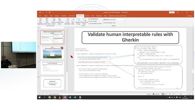Select slide 13 Current Developments thumbnail
The height and width of the screenshot is (110, 195).
[52, 68]
